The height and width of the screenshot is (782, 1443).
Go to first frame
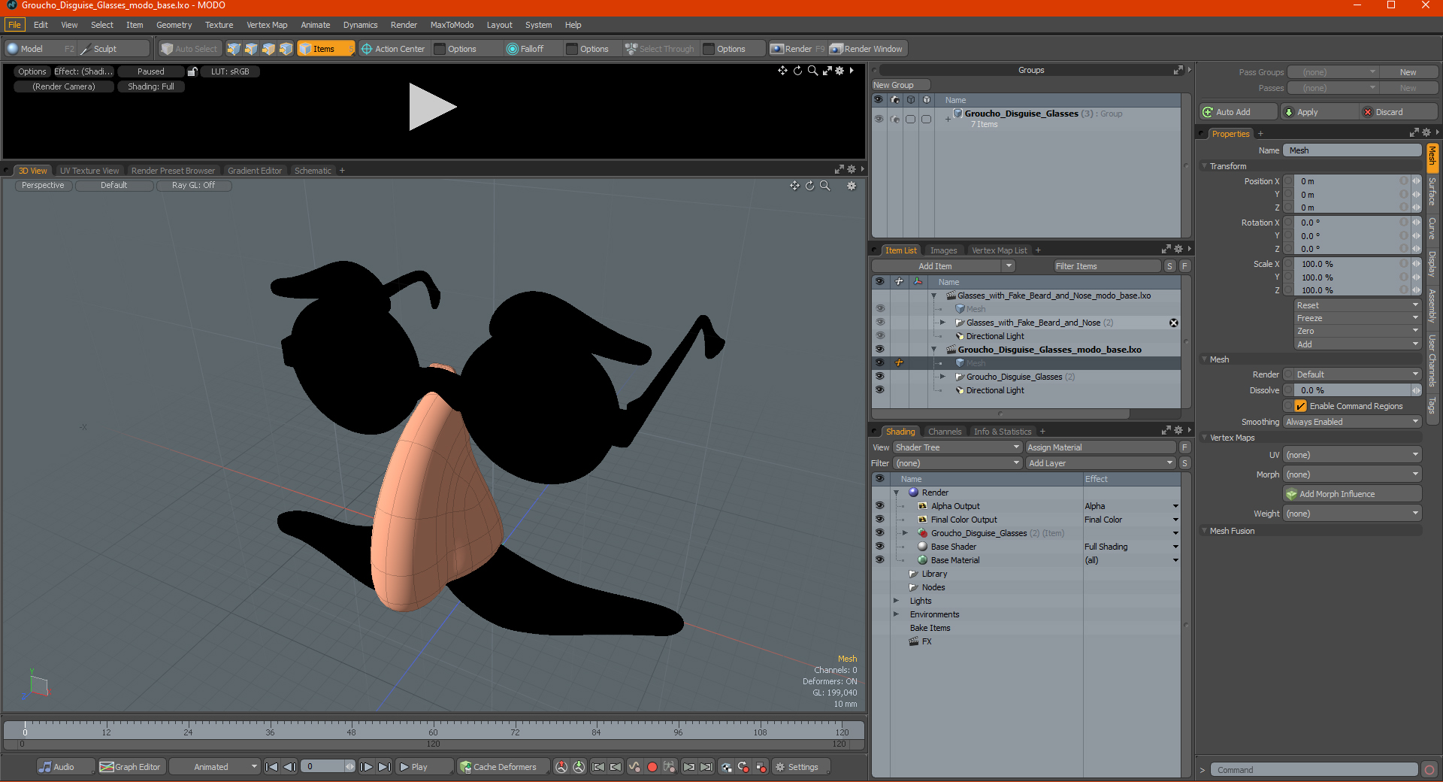click(272, 767)
